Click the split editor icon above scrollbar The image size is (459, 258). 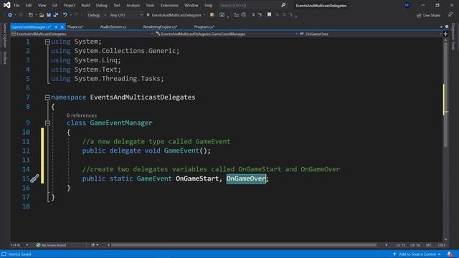[445, 34]
